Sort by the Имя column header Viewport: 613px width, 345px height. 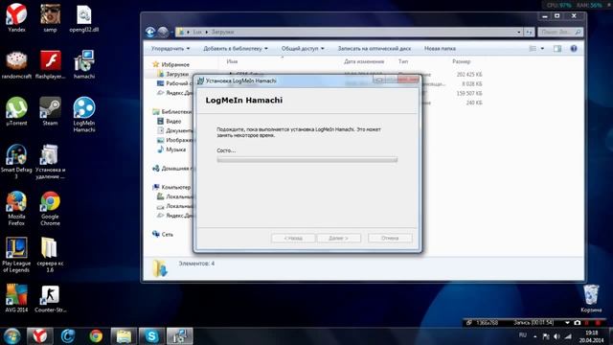click(232, 61)
